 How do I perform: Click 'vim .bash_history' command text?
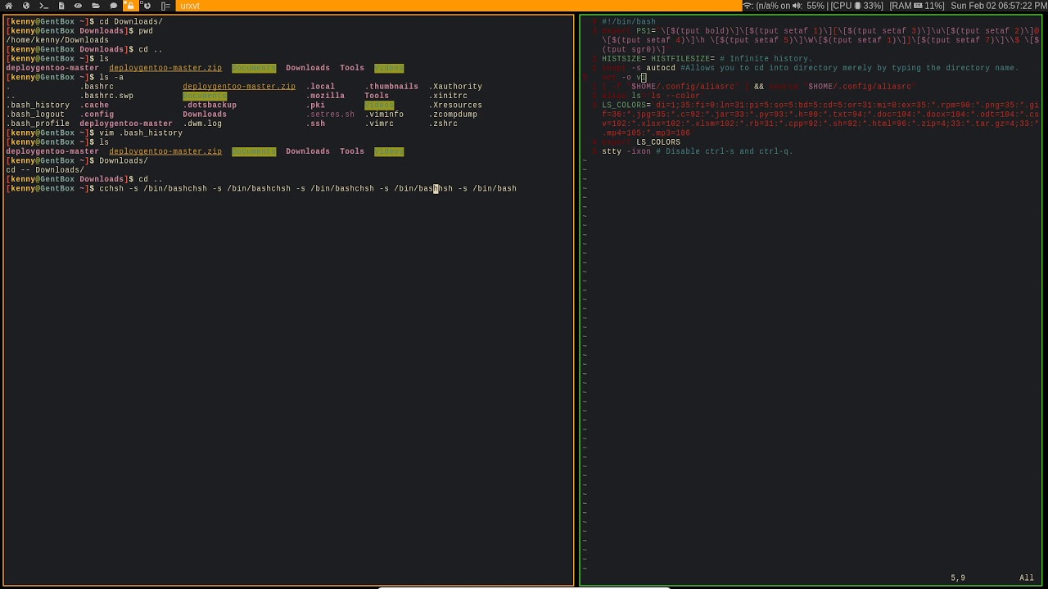point(141,133)
